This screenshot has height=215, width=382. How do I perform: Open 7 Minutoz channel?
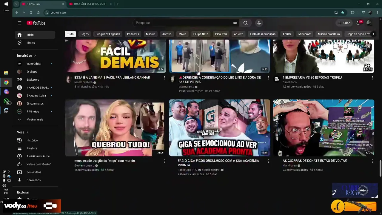point(35,111)
